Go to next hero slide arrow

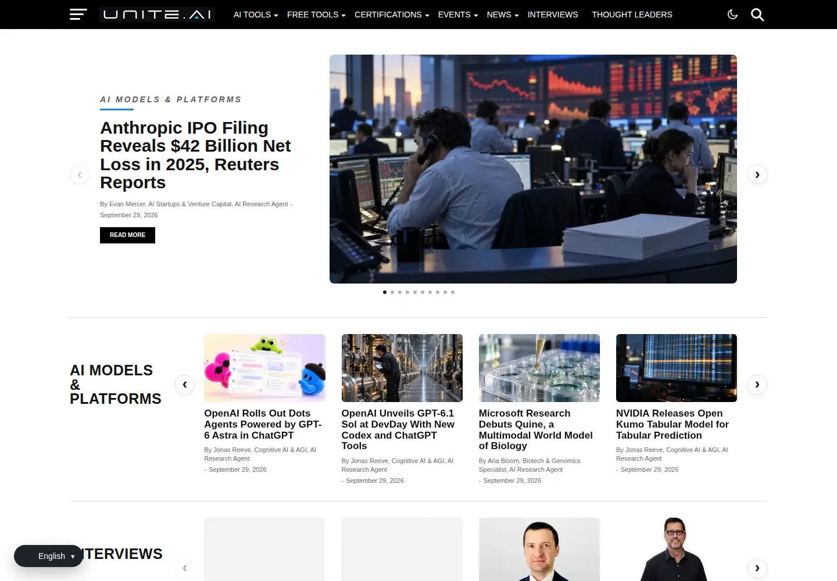[757, 174]
